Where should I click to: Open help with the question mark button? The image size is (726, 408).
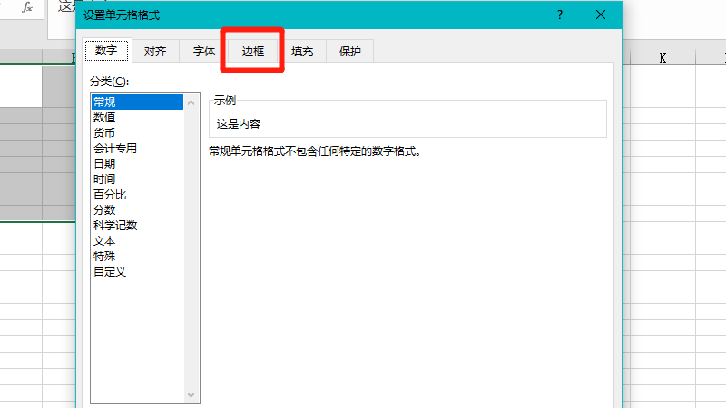[560, 15]
